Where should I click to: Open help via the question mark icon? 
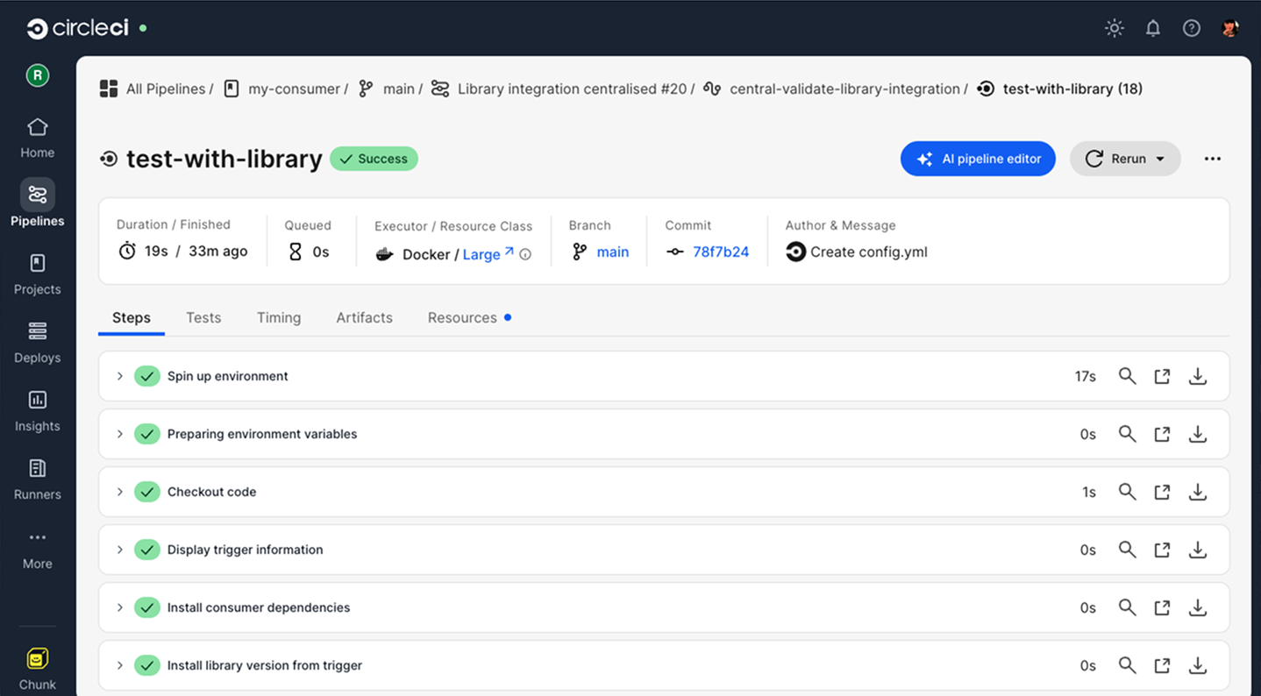[x=1191, y=27]
